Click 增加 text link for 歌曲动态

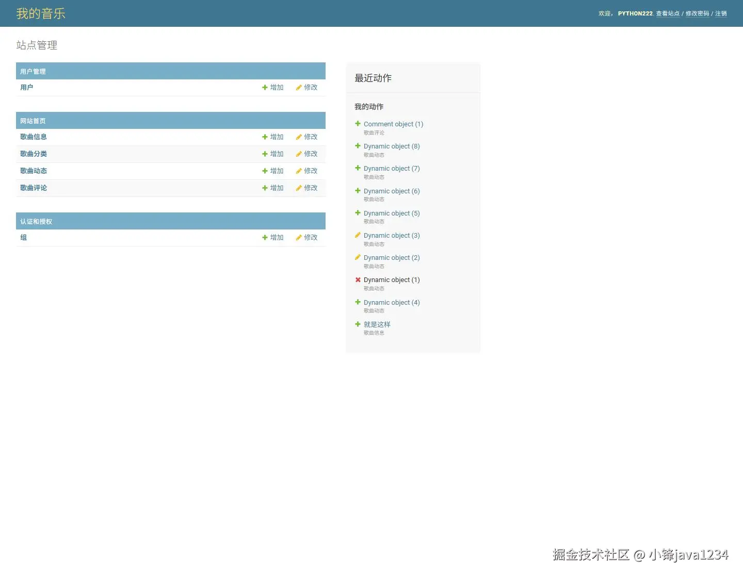pyautogui.click(x=277, y=171)
